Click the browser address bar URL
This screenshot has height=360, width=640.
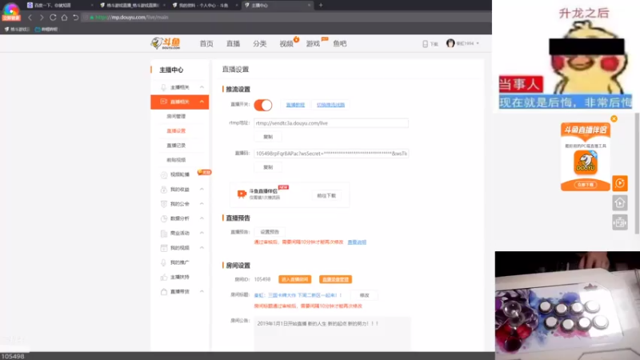(x=132, y=18)
